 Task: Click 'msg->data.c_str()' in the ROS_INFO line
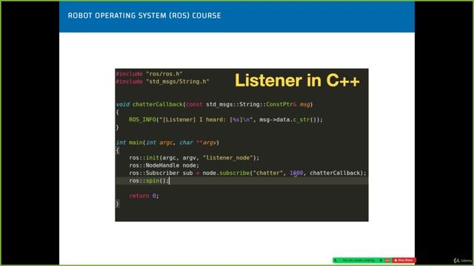(290, 120)
